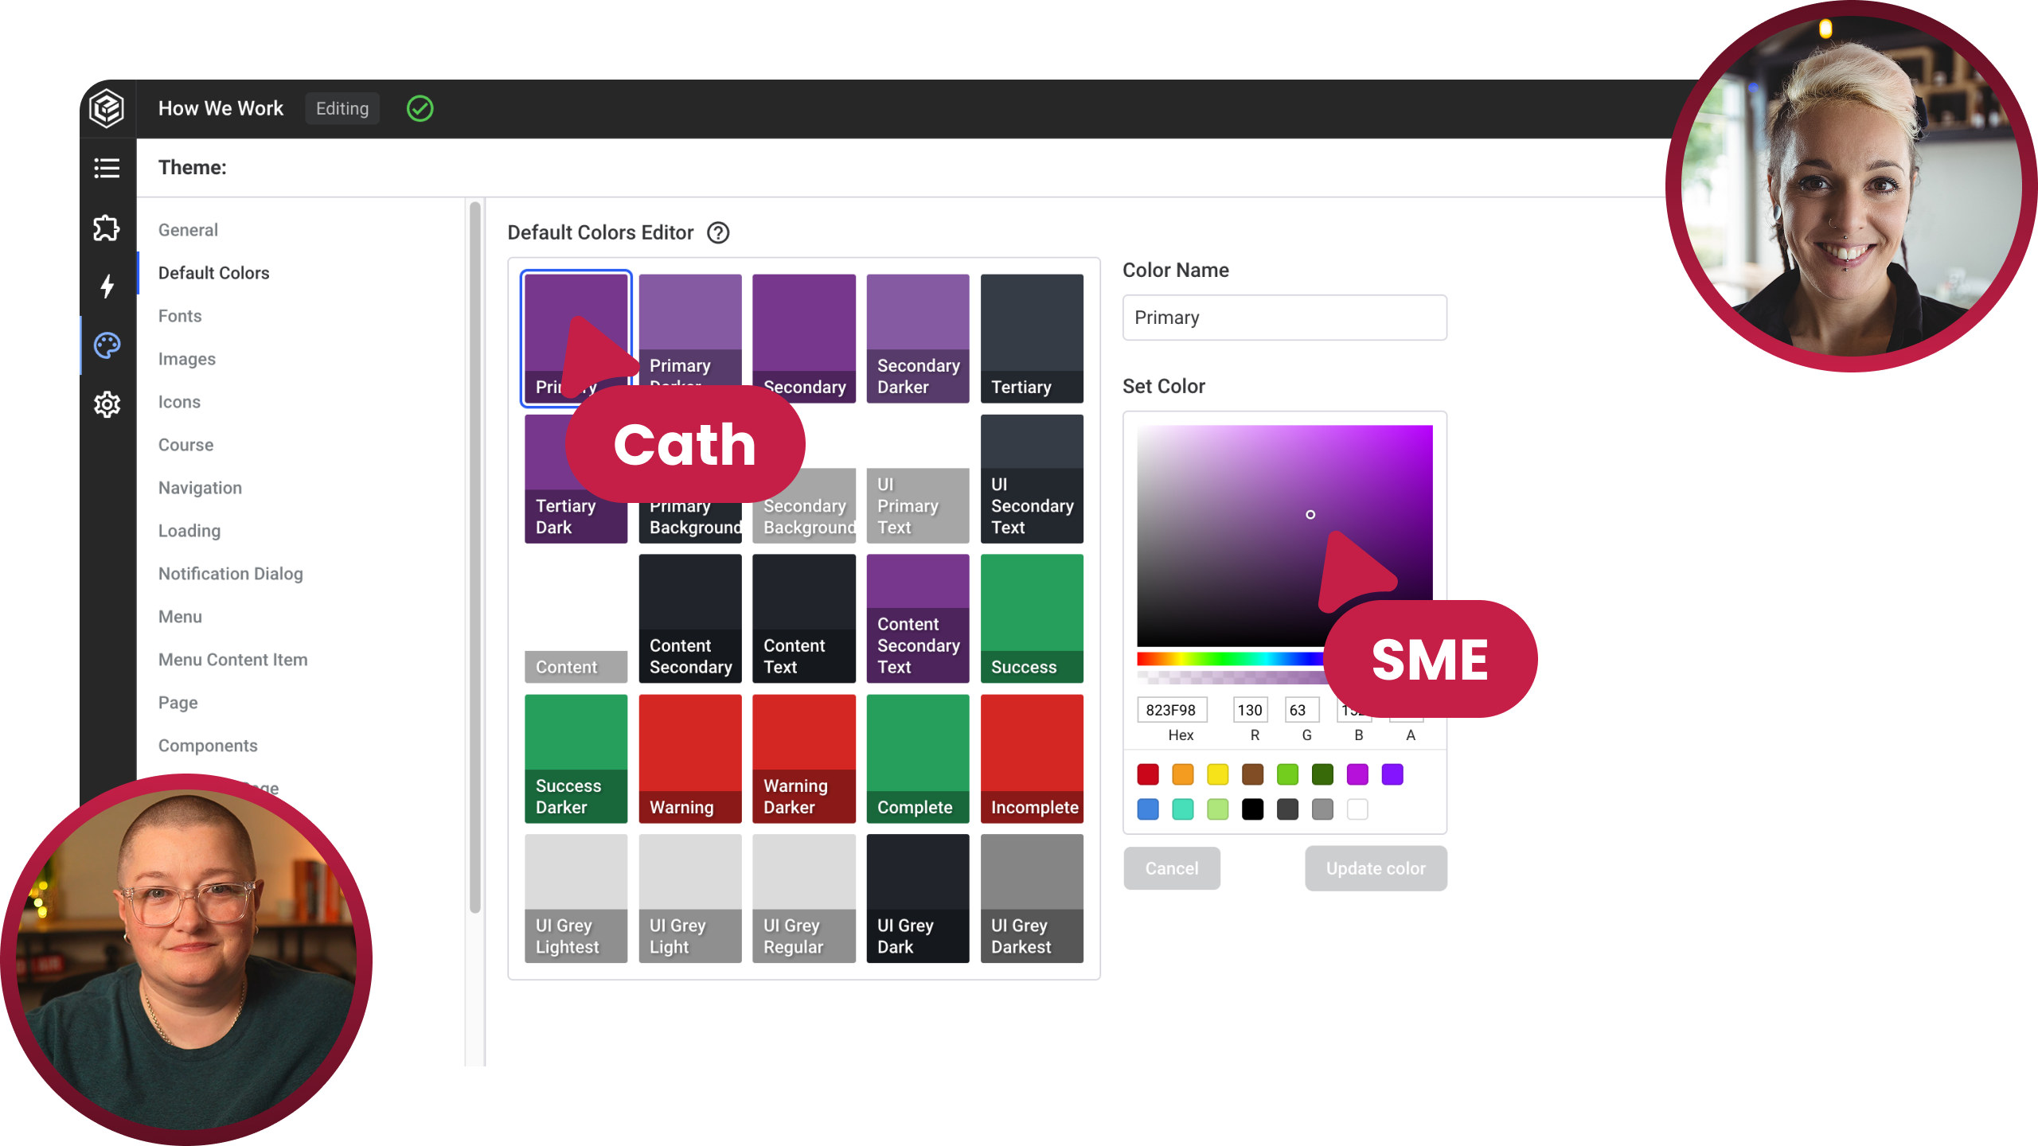The height and width of the screenshot is (1146, 2038).
Task: Open the Notification Dialog settings
Action: point(230,573)
